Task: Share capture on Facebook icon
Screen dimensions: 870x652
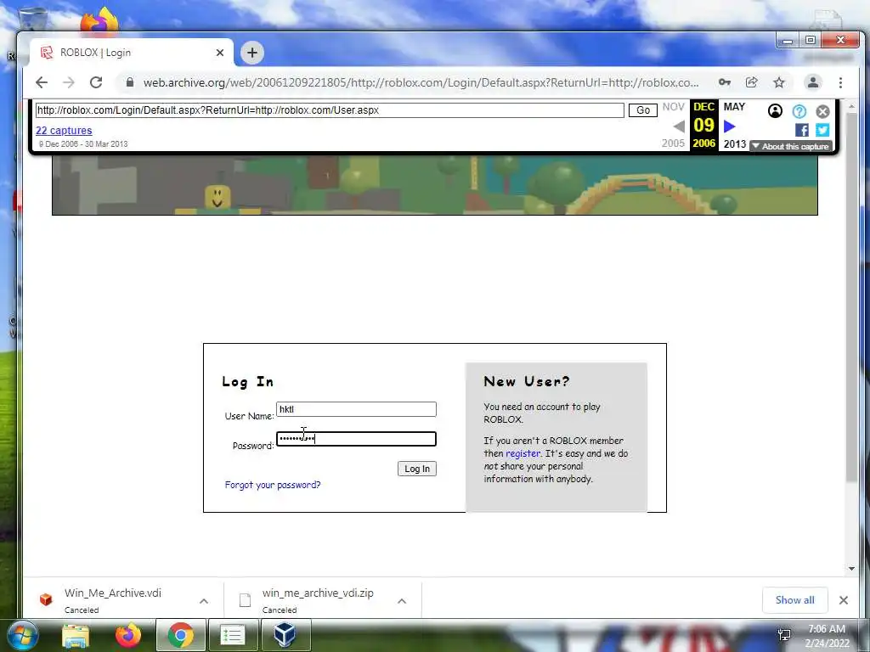Action: coord(802,130)
